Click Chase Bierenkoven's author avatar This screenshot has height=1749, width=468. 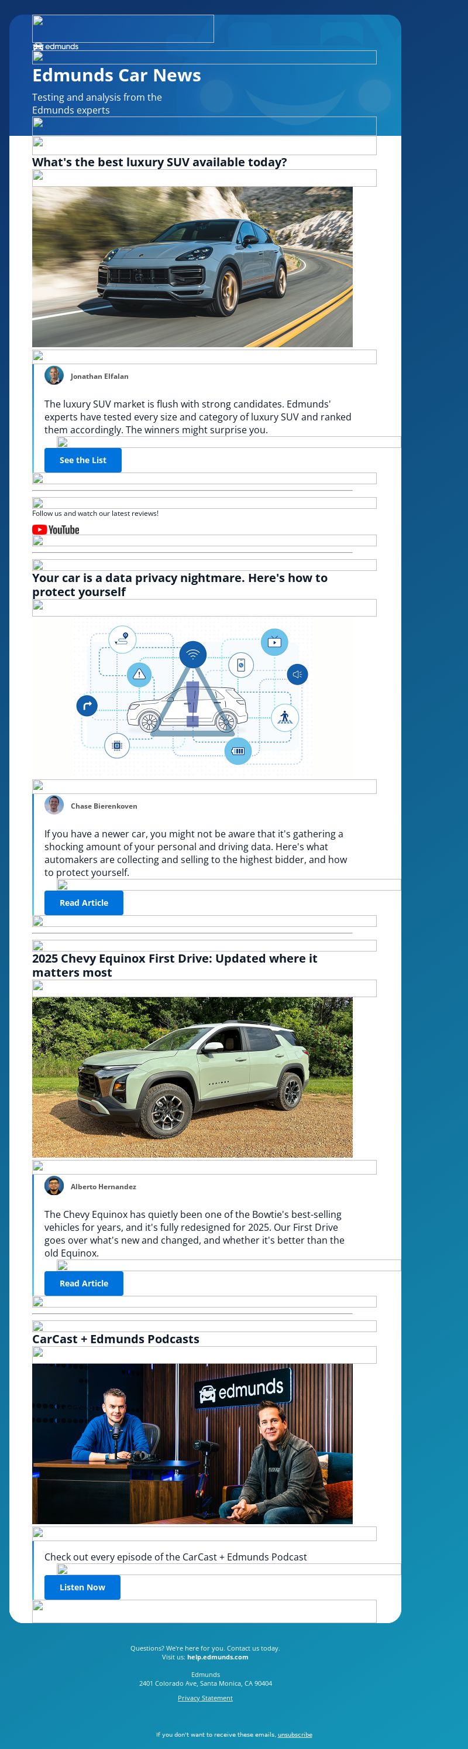(54, 805)
